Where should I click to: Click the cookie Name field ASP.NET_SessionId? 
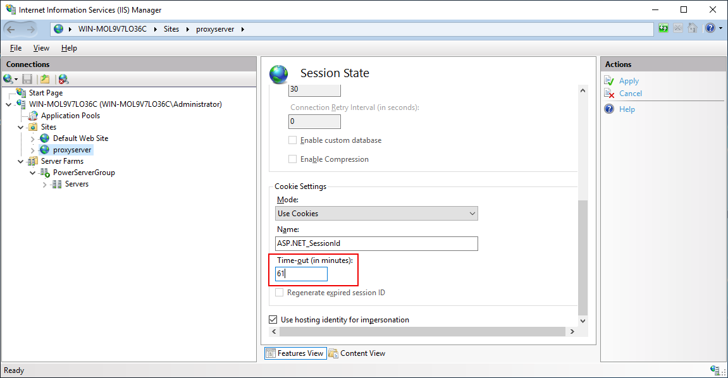376,243
